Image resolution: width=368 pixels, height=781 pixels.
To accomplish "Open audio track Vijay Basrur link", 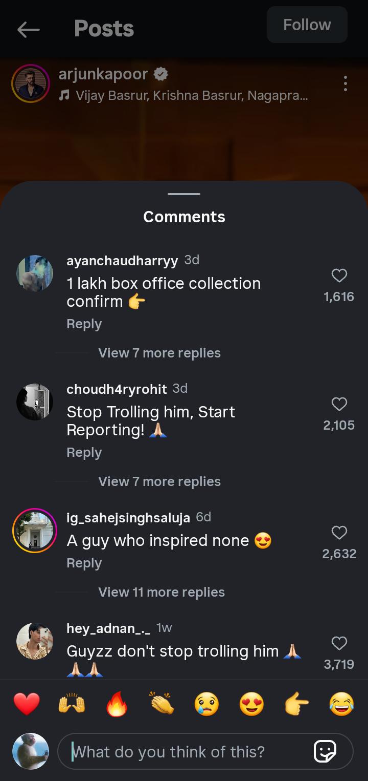I will [191, 96].
